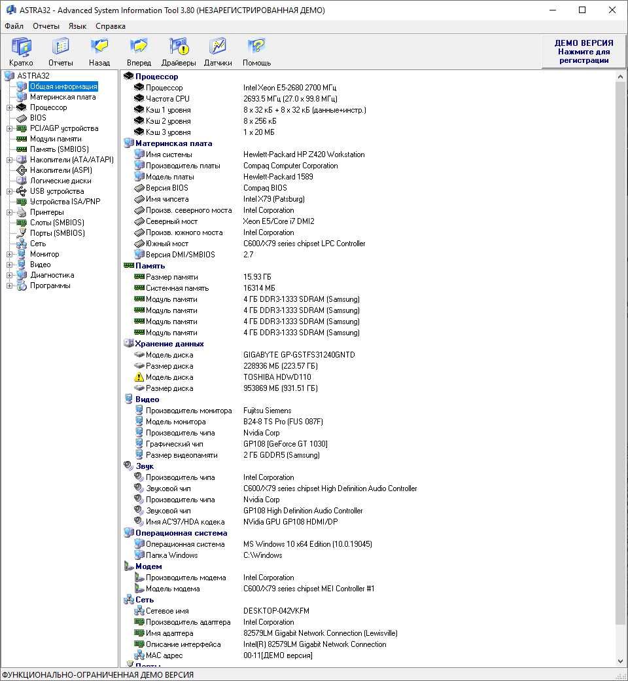Open the Справка menu
Screen dimensions: 628x681
111,26
